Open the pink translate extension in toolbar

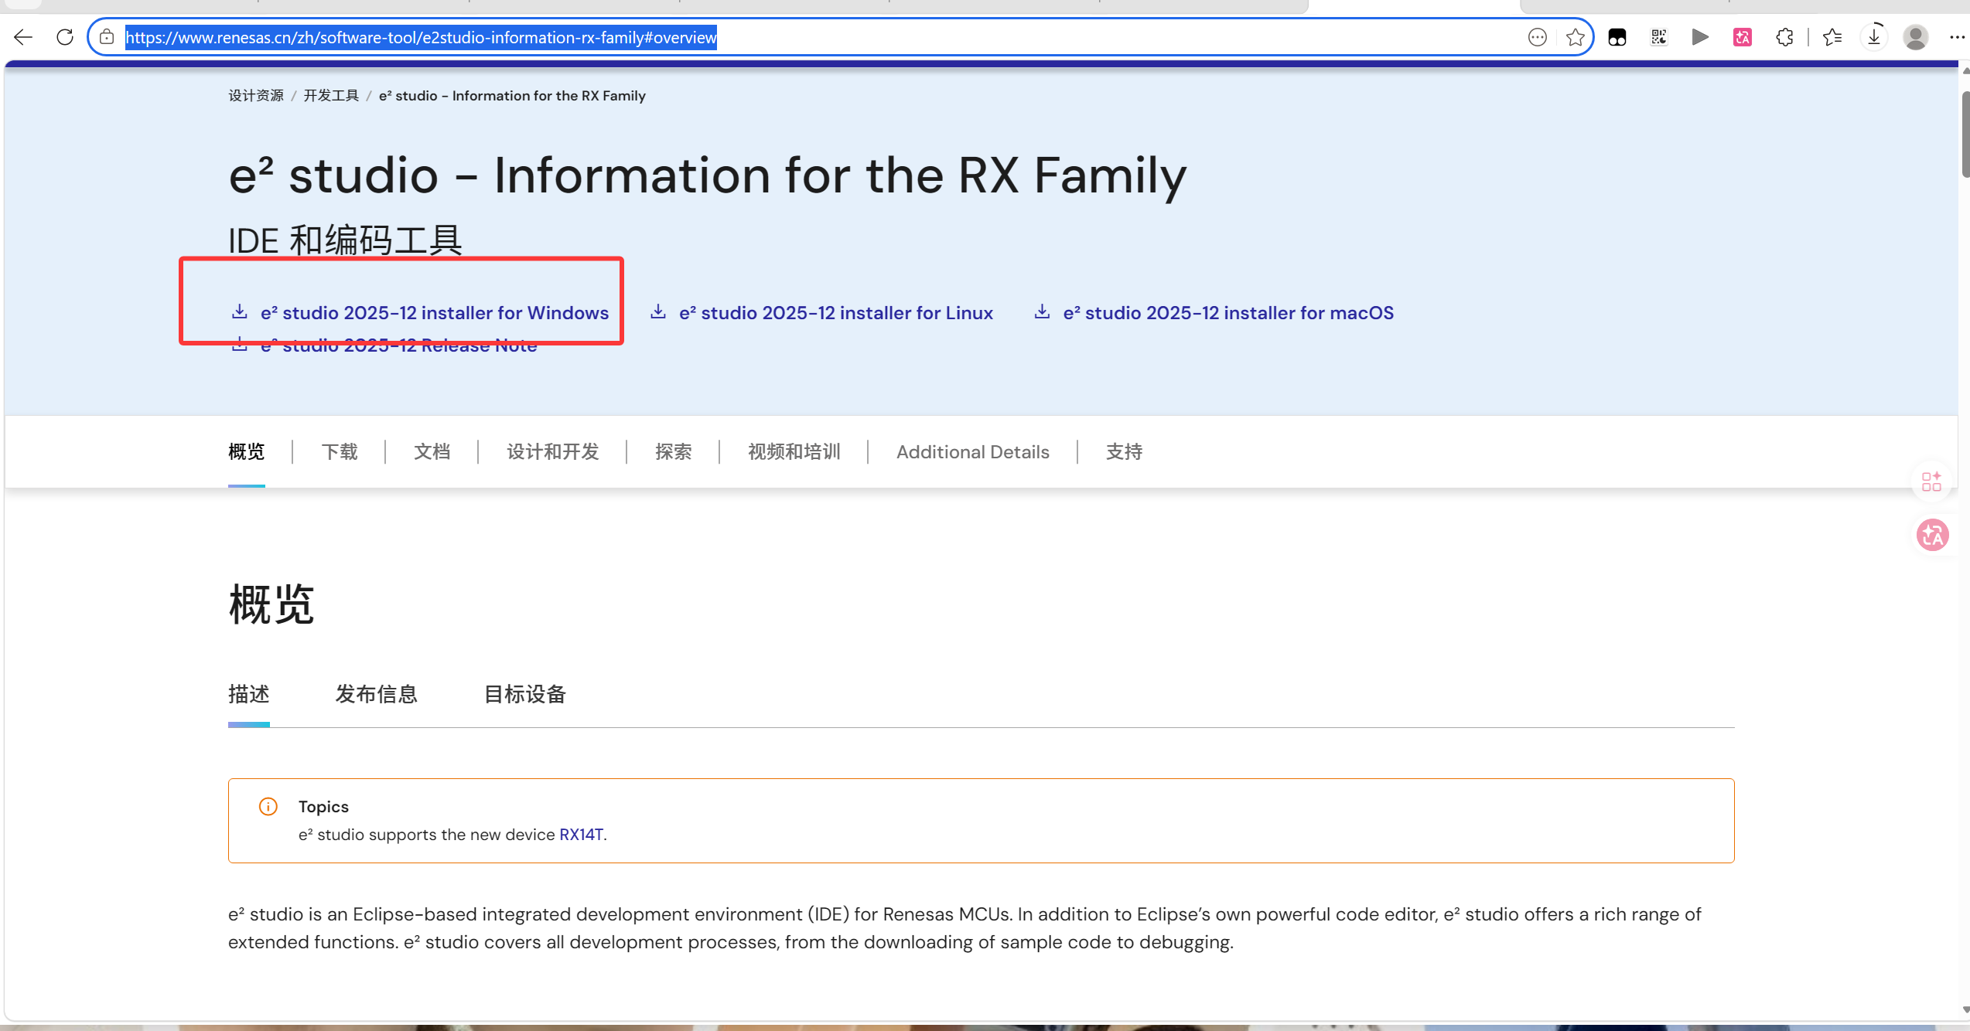pyautogui.click(x=1743, y=37)
